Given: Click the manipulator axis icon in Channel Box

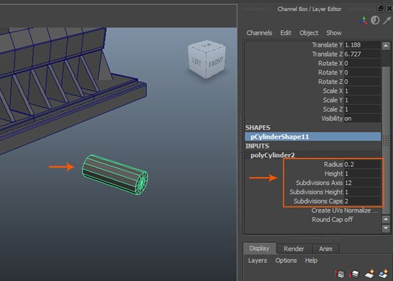Looking at the screenshot, I should pyautogui.click(x=364, y=20).
